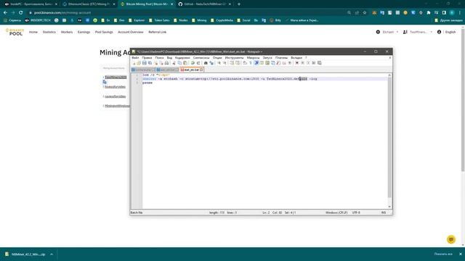Screen dimensions: 465x261
Task: Click the Paste icon in Notepad++ toolbar
Action: pyautogui.click(x=185, y=63)
